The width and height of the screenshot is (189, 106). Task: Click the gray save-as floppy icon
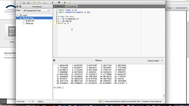click(28, 3)
